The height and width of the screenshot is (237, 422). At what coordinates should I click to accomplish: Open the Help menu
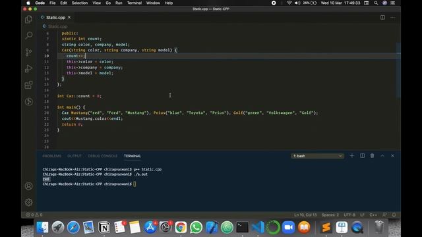tap(169, 3)
